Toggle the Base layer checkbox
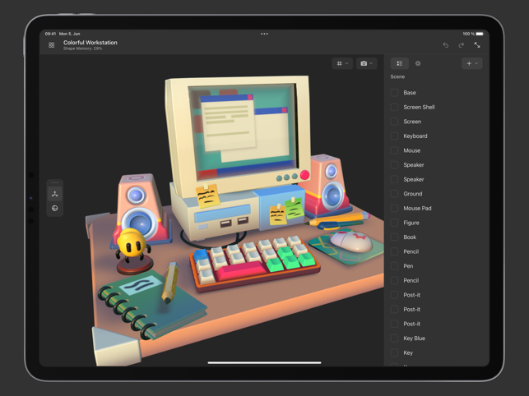Screen dimensions: 529x396 coord(395,93)
